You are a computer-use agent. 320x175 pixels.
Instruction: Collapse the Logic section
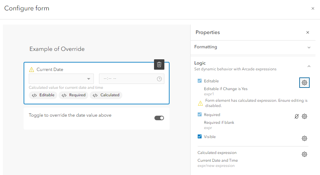click(309, 66)
